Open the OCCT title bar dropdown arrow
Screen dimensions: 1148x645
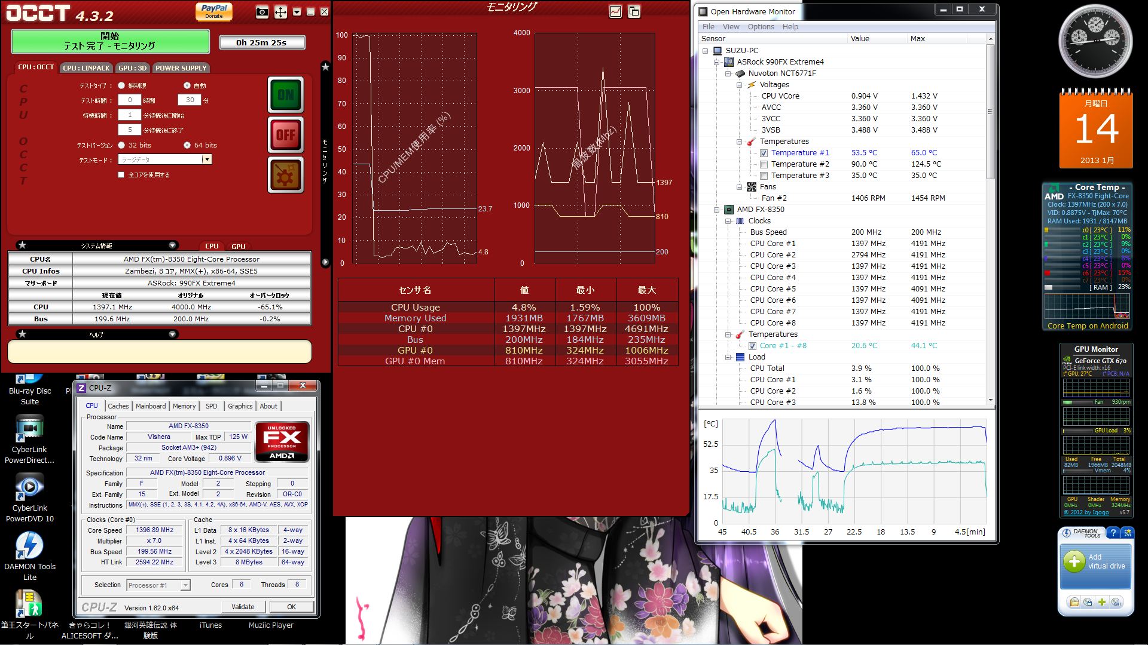pyautogui.click(x=297, y=12)
